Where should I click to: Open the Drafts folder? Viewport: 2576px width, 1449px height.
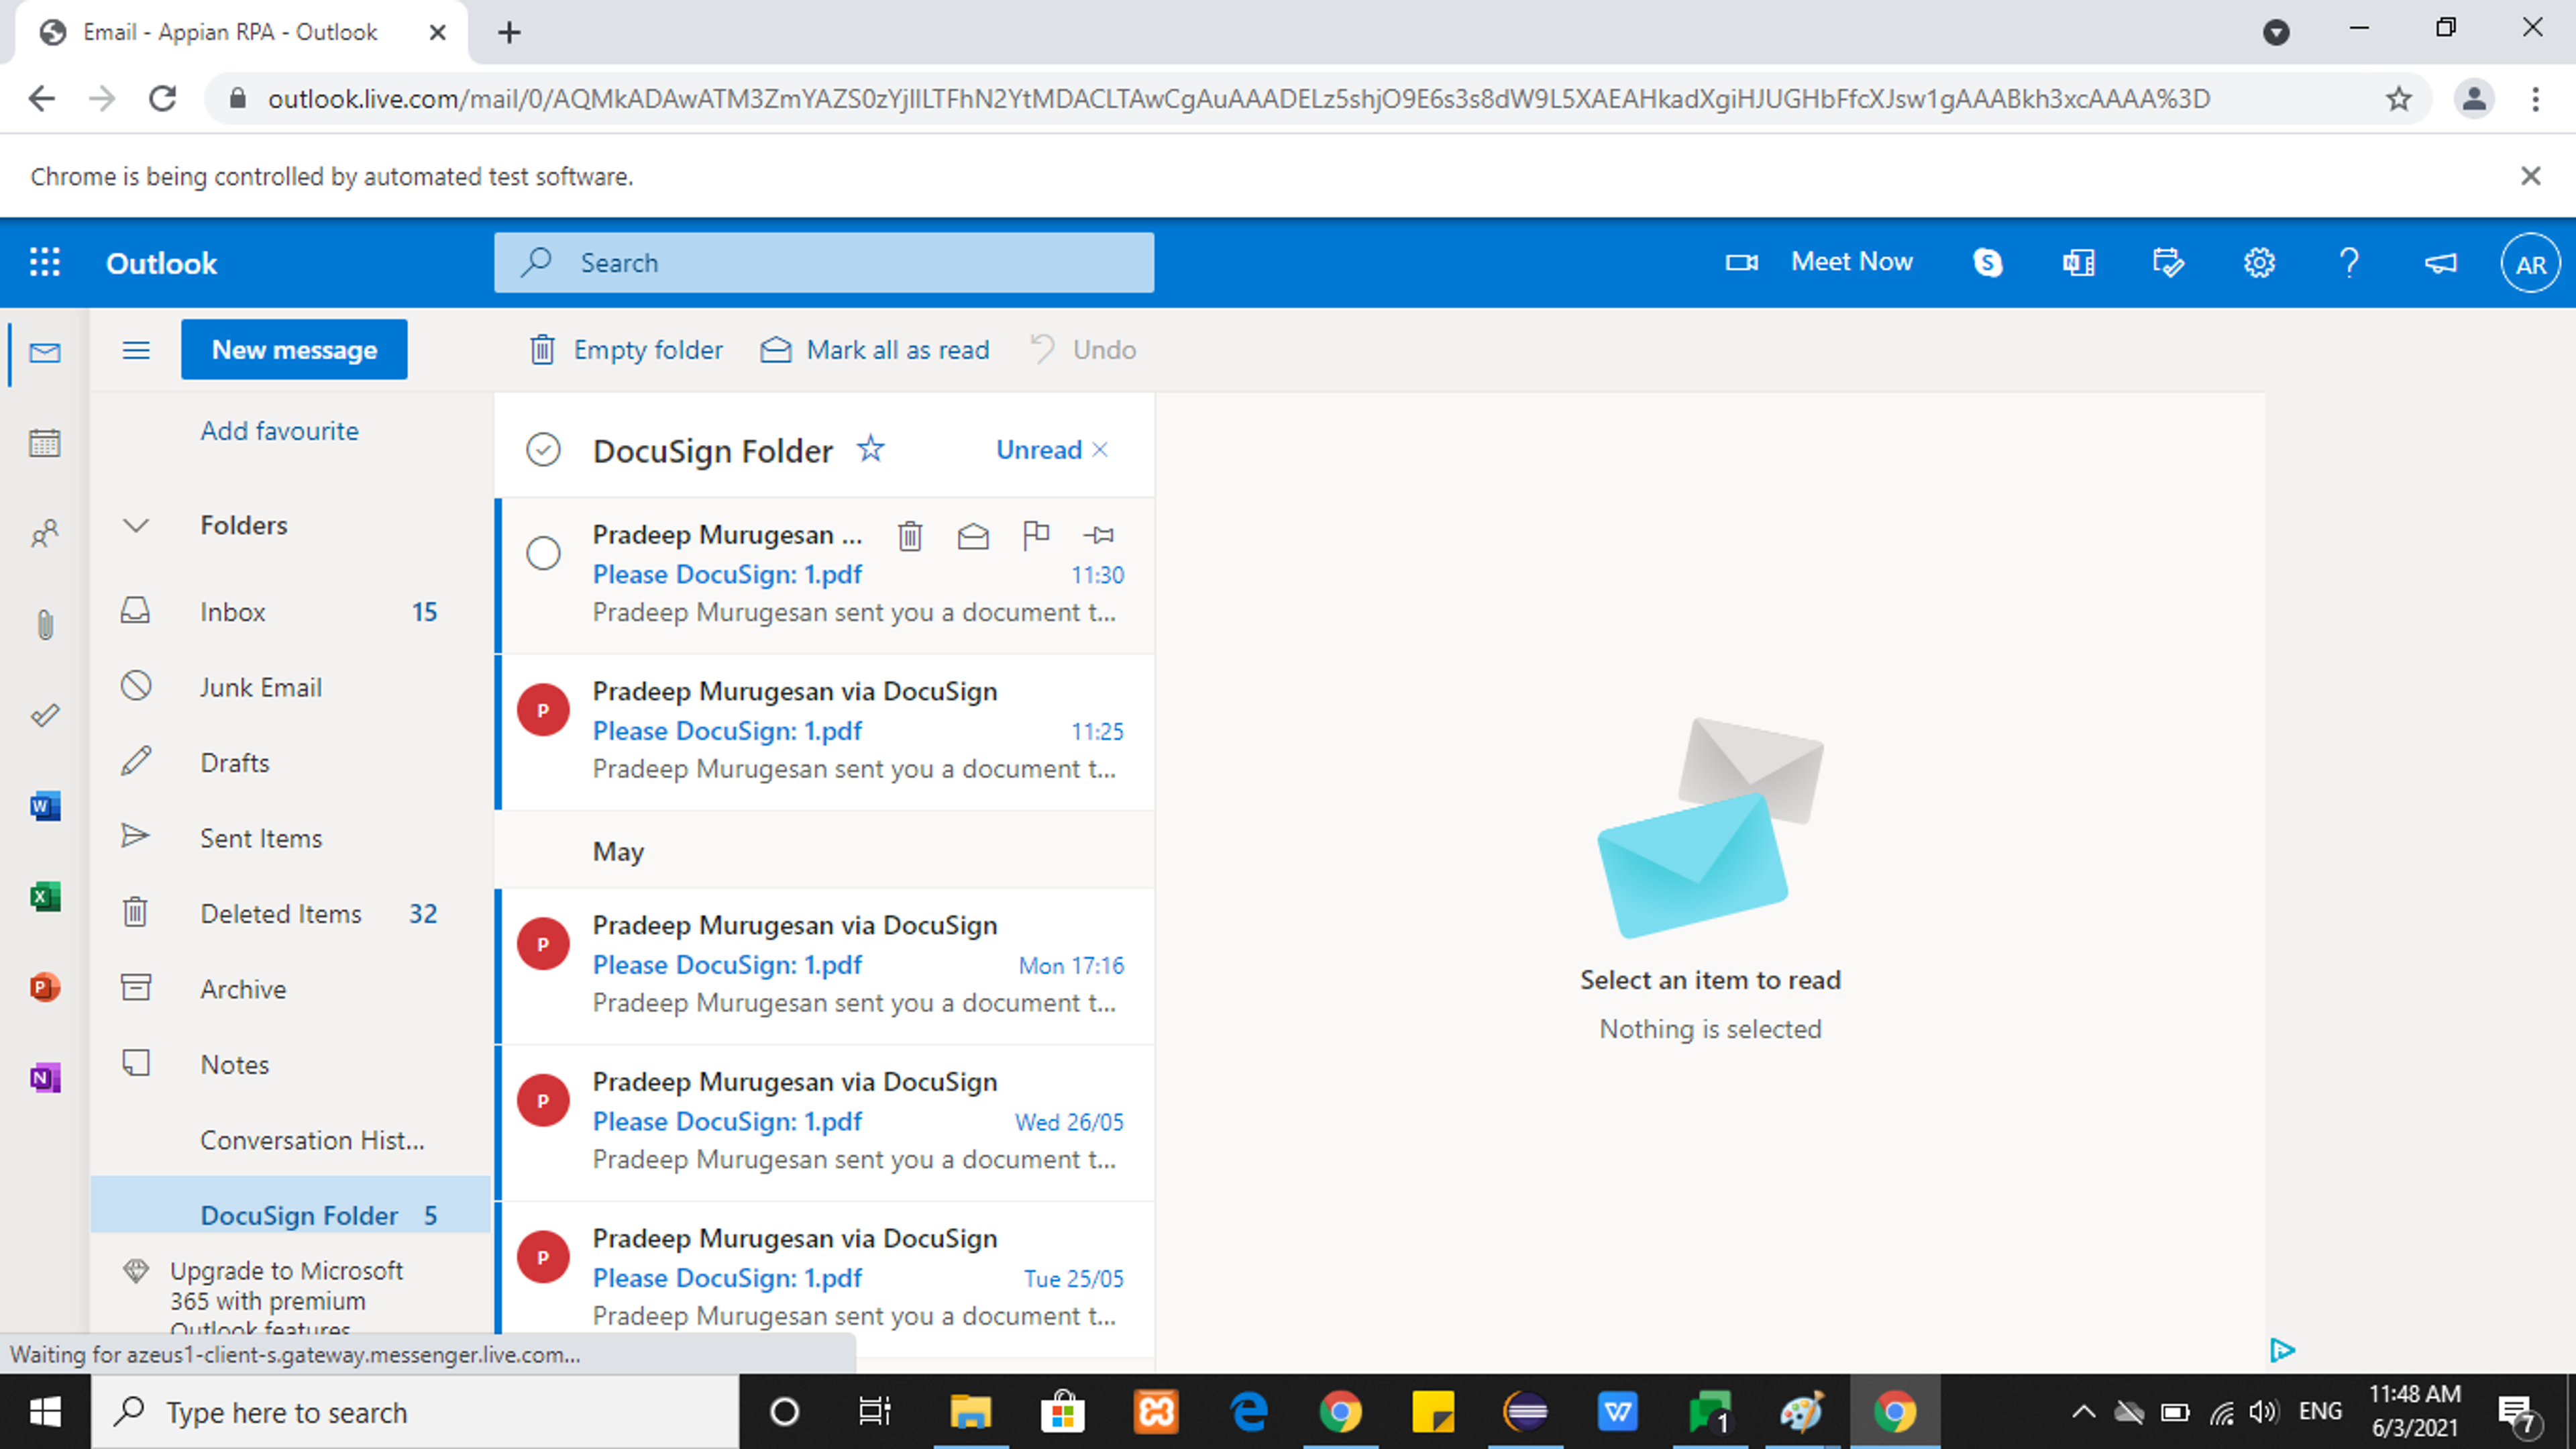click(x=290, y=762)
